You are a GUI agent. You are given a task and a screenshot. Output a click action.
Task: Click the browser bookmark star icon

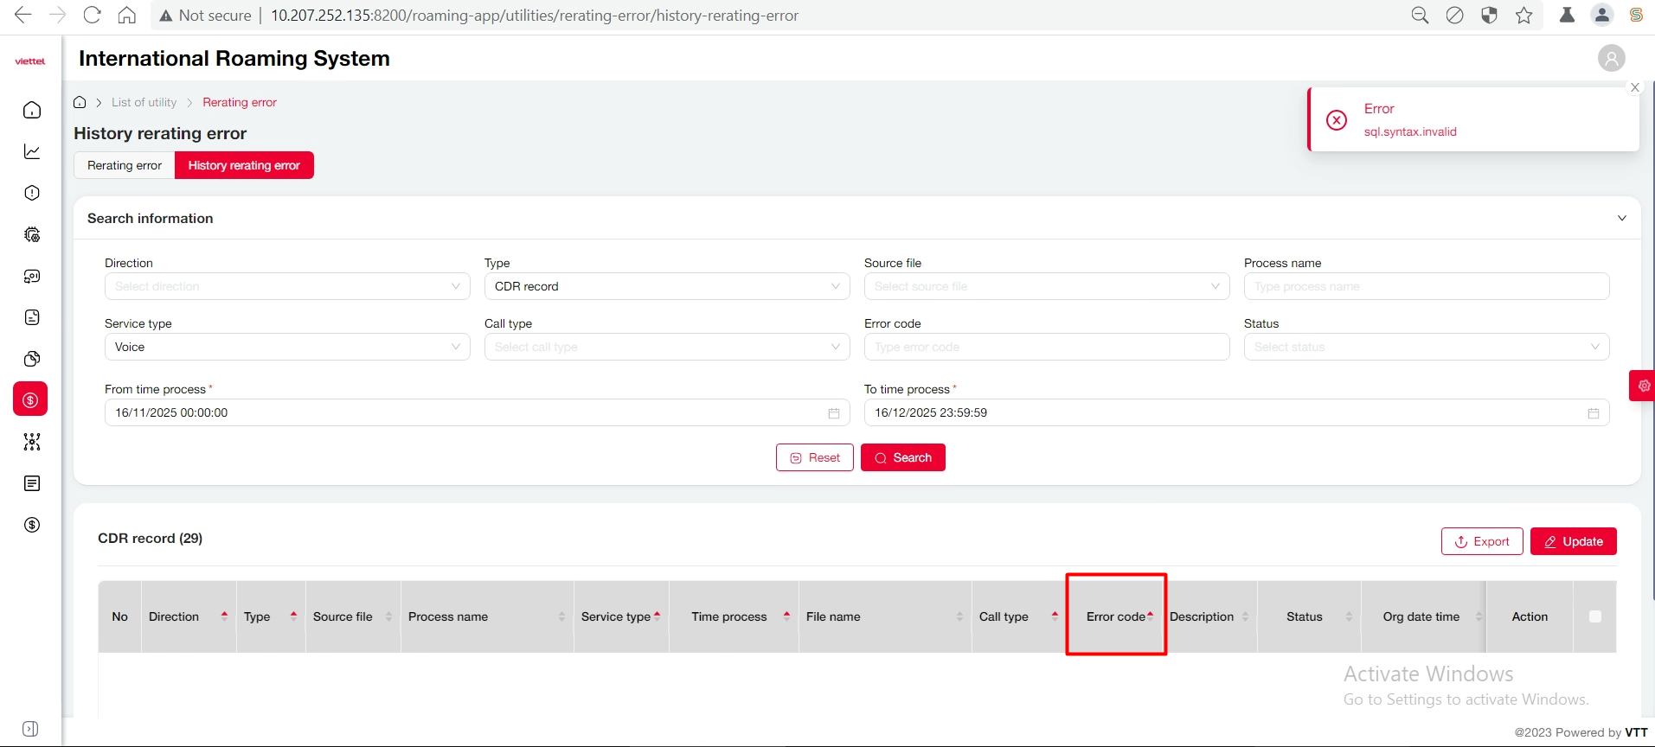click(x=1523, y=16)
